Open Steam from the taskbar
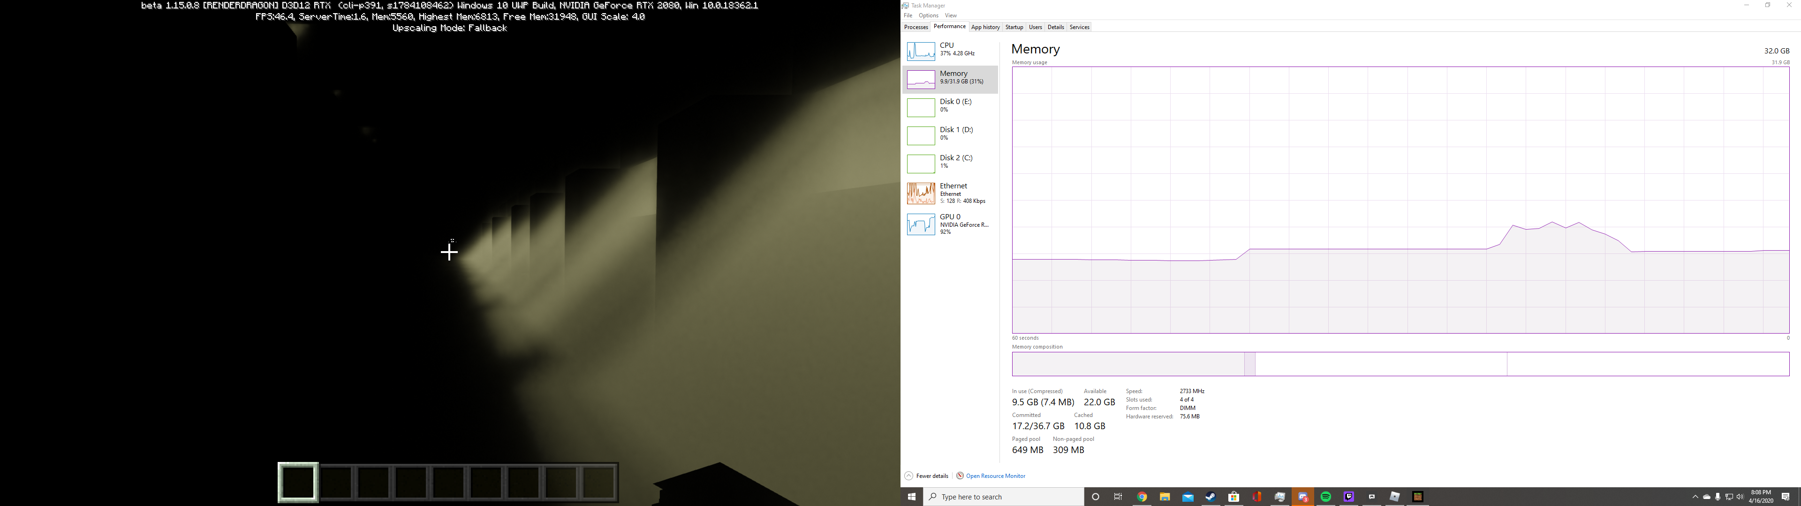1801x506 pixels. pyautogui.click(x=1210, y=497)
